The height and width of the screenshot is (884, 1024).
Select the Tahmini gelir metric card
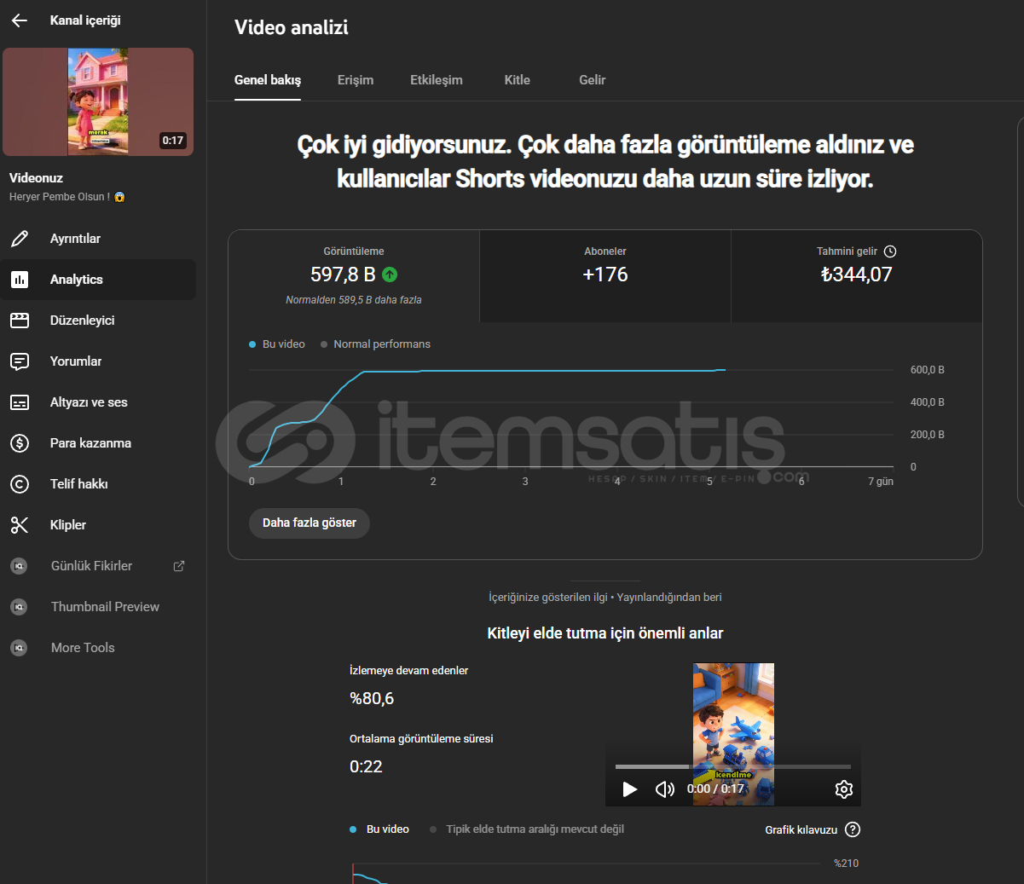[x=856, y=275]
